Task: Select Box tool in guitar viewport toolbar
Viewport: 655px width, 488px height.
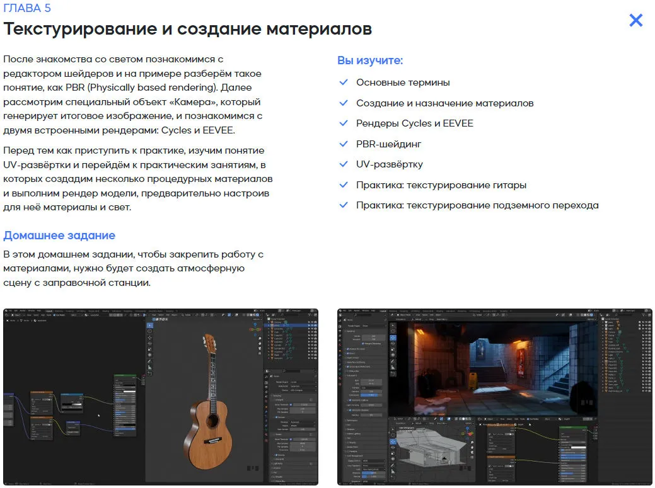Action: point(149,325)
